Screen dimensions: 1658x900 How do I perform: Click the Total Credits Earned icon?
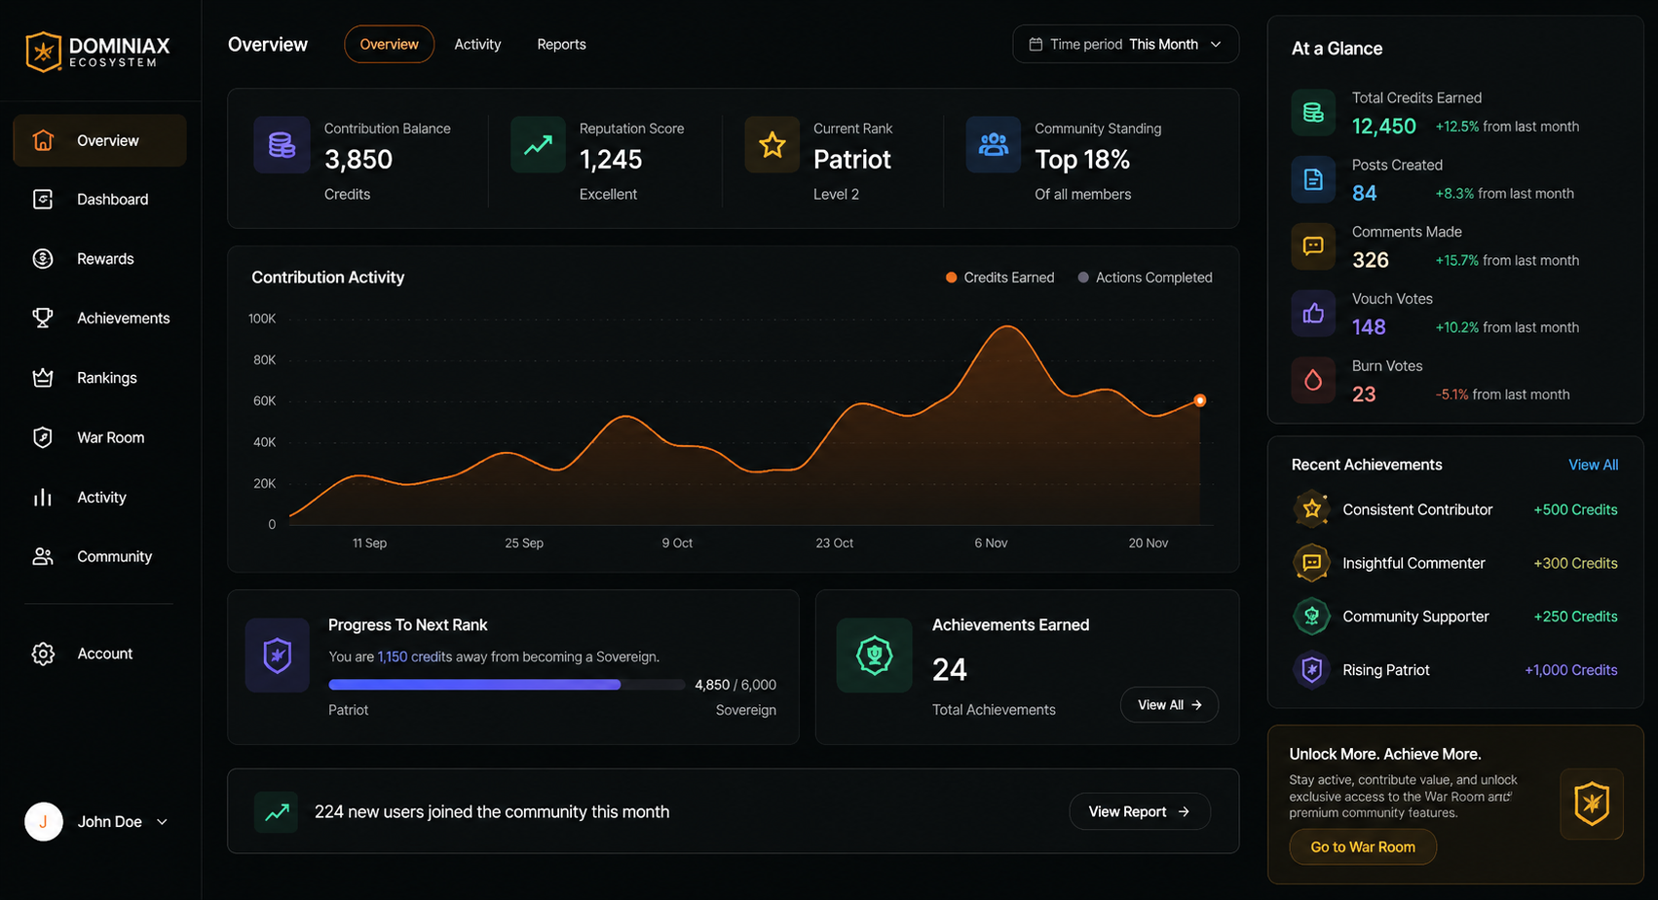[x=1313, y=112]
